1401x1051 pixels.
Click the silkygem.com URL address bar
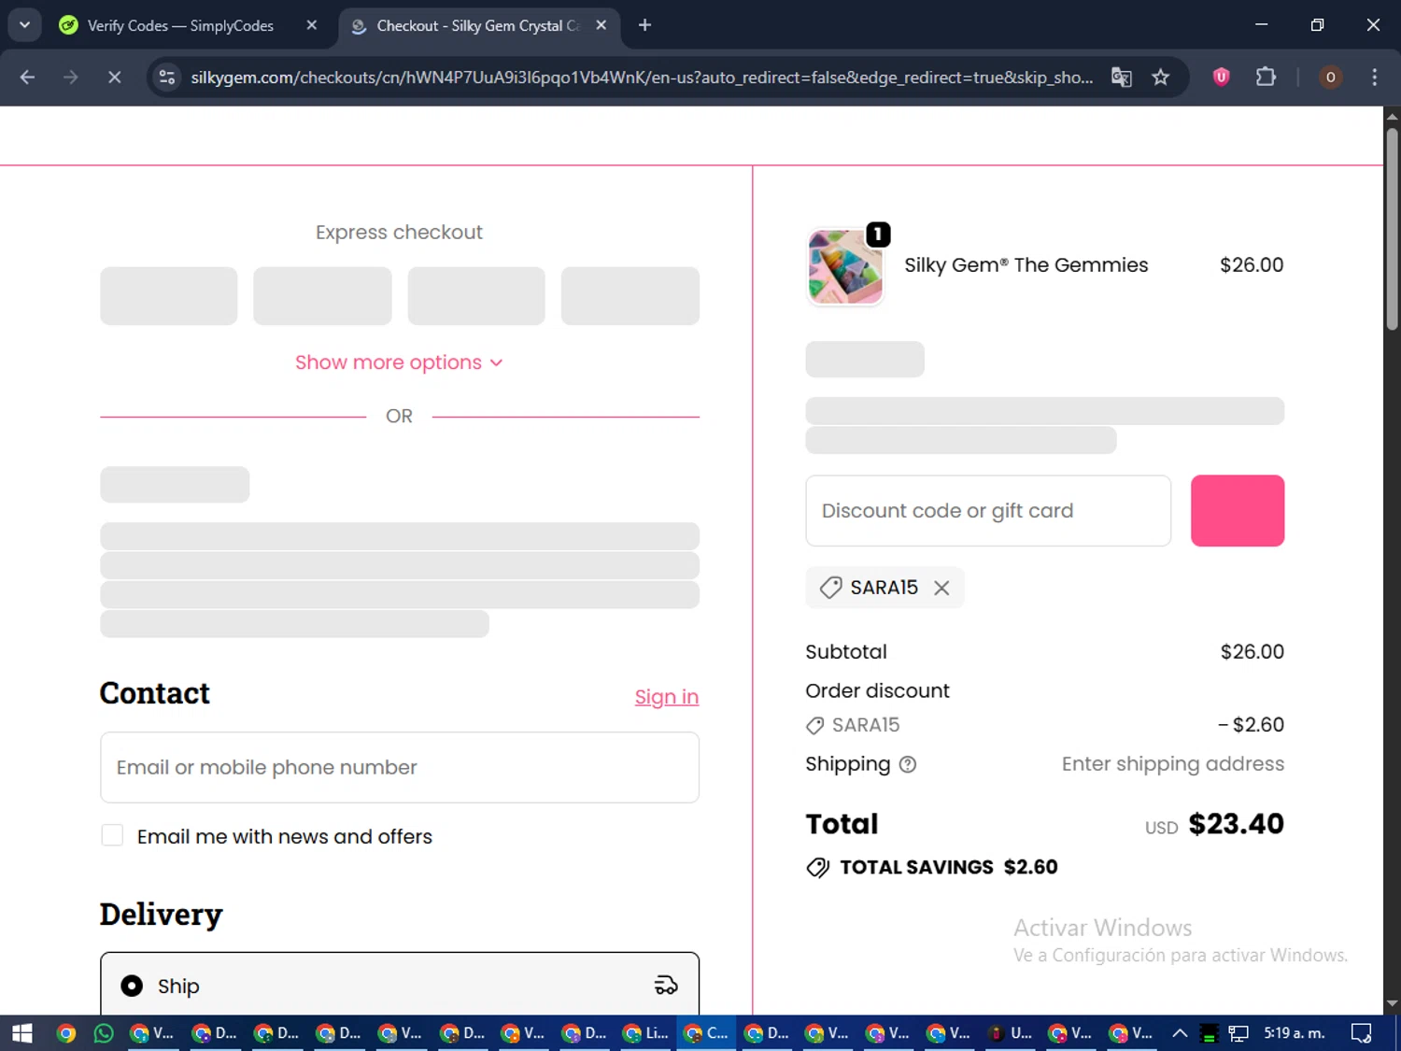coord(641,78)
